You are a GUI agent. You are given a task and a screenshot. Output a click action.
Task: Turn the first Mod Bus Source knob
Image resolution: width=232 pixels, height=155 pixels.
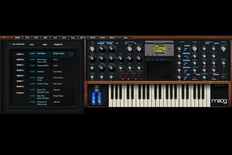(x=102, y=48)
